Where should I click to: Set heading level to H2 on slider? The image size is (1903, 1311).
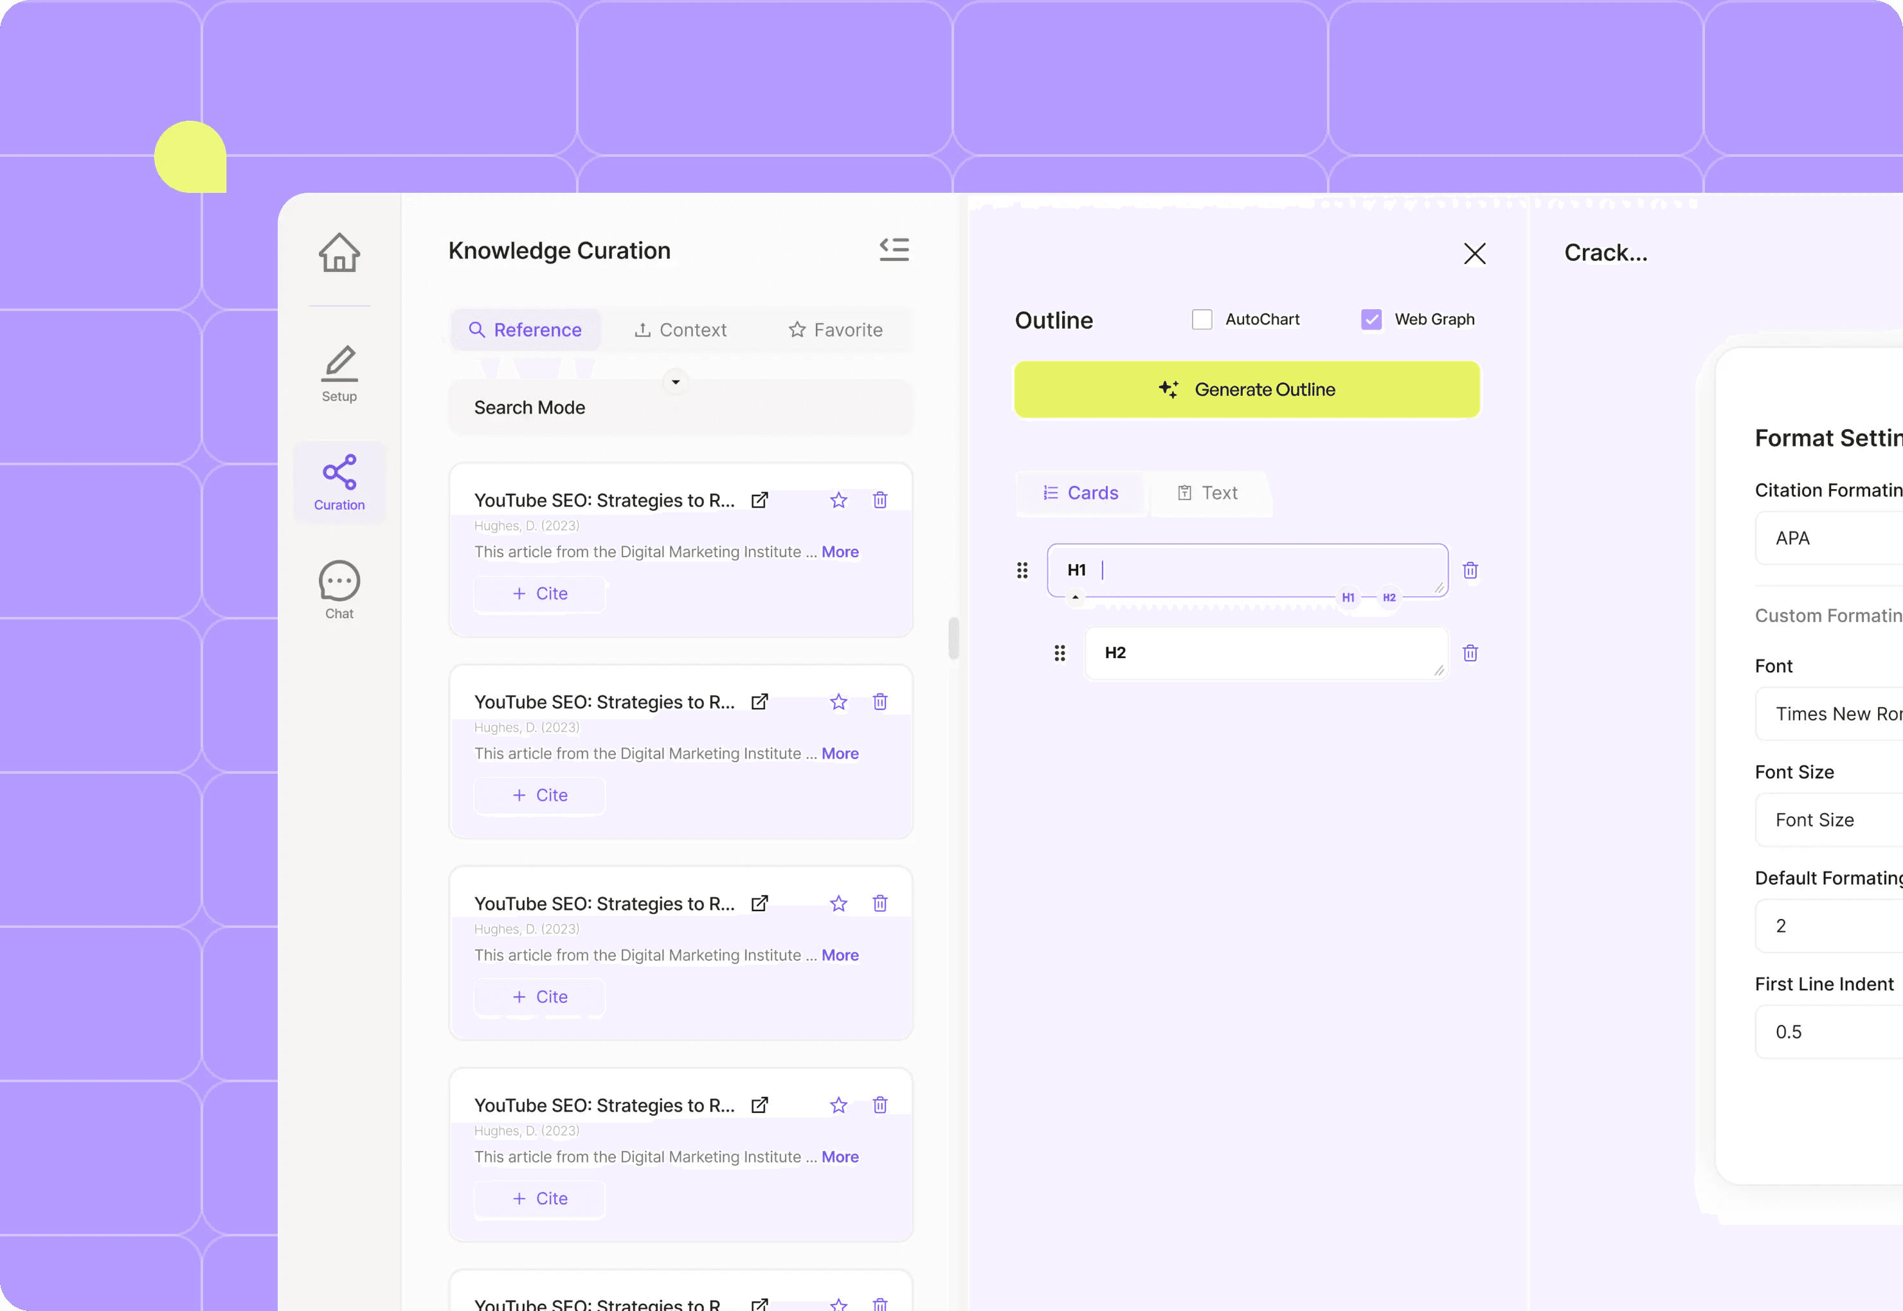coord(1389,598)
